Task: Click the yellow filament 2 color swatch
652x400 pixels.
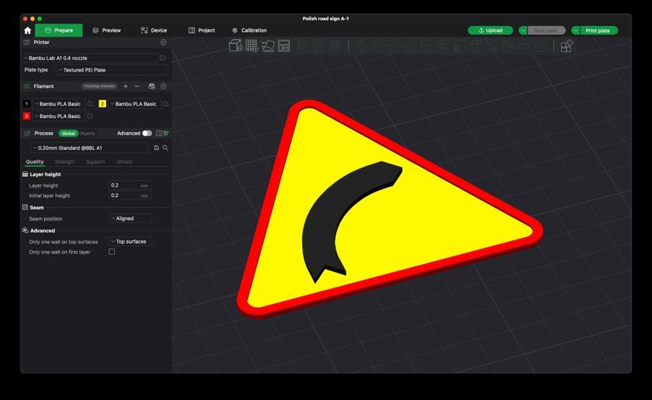Action: (102, 104)
